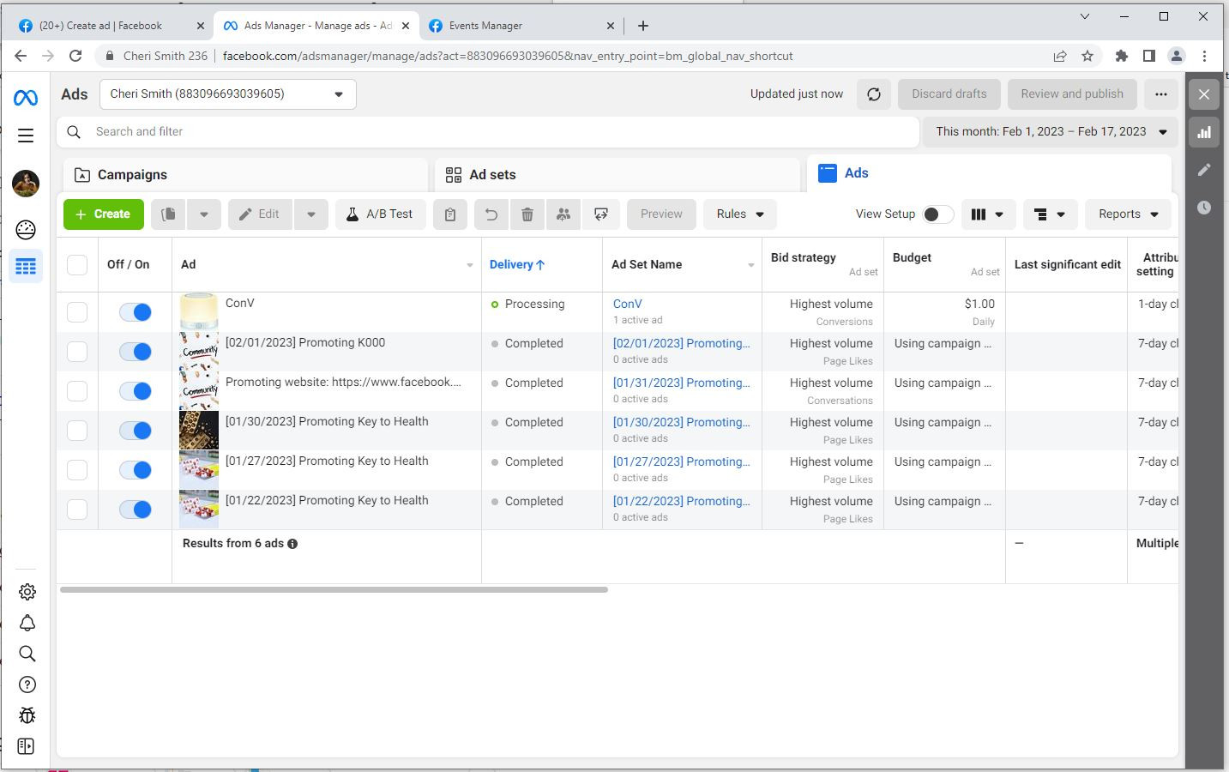Viewport: 1229px width, 772px height.
Task: Sort by the Delivery column header
Action: pyautogui.click(x=517, y=265)
